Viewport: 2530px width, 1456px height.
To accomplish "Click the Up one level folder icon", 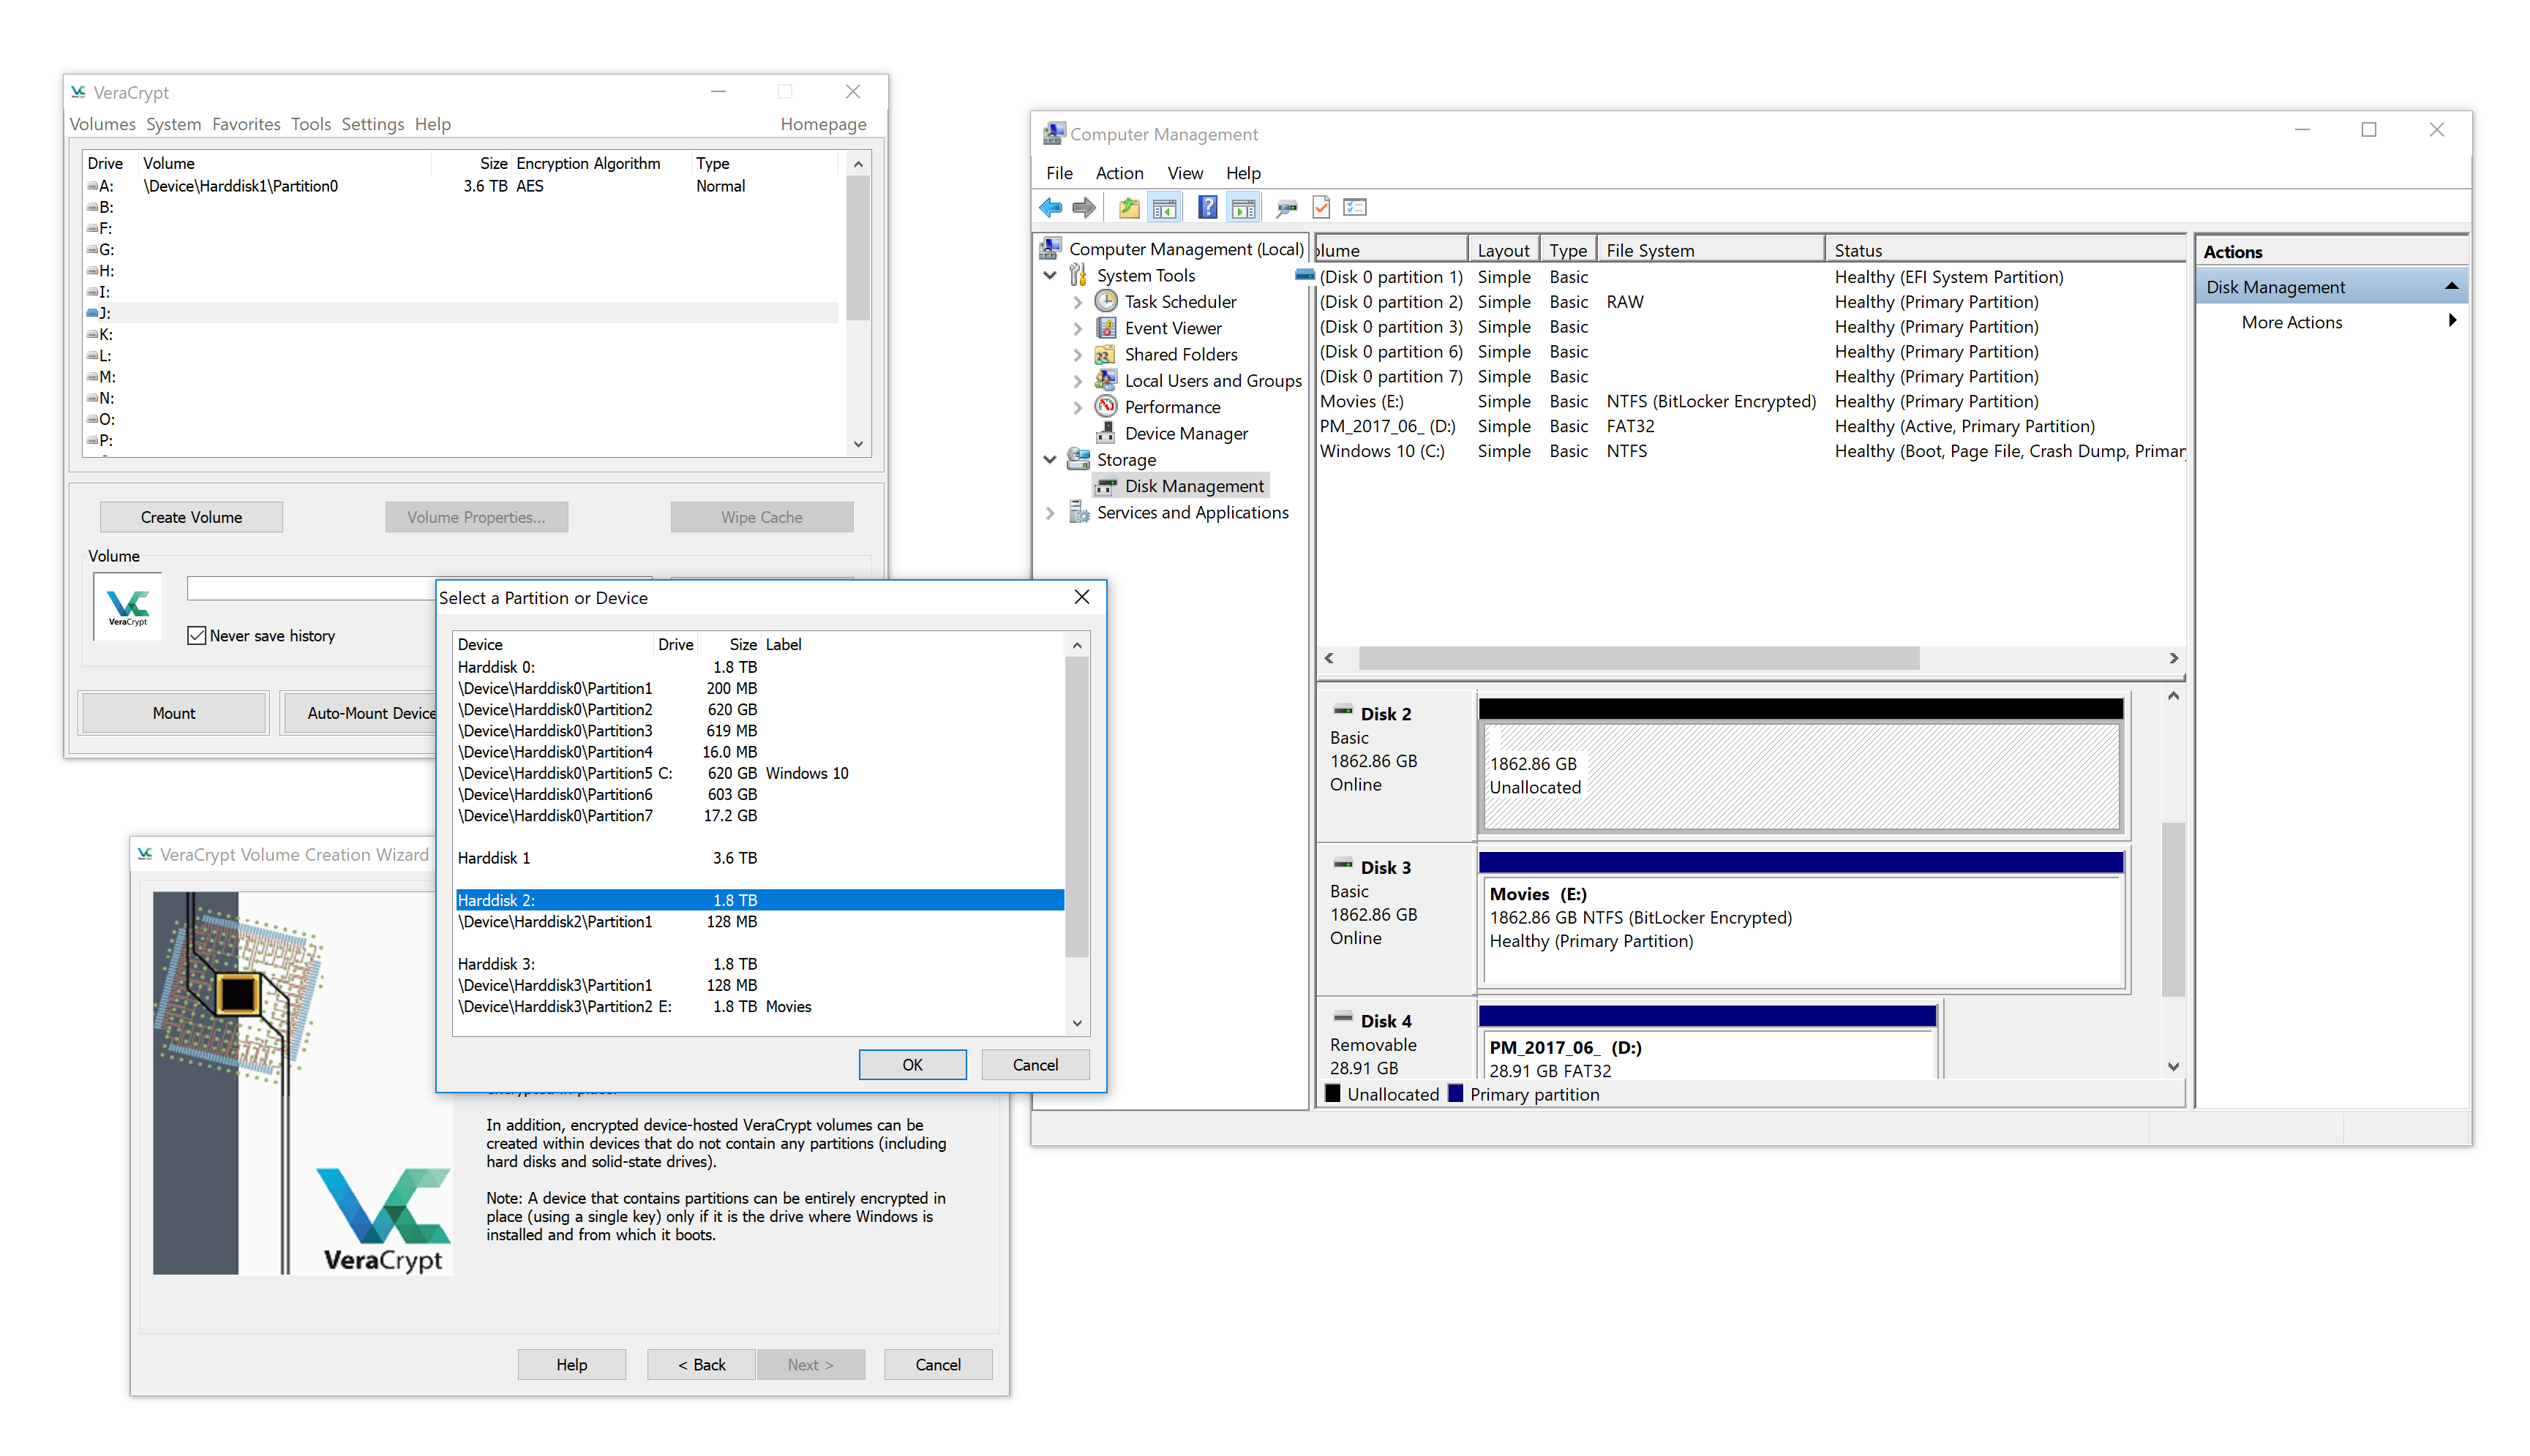I will (1128, 208).
